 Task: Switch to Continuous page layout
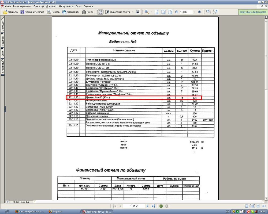(252, 206)
